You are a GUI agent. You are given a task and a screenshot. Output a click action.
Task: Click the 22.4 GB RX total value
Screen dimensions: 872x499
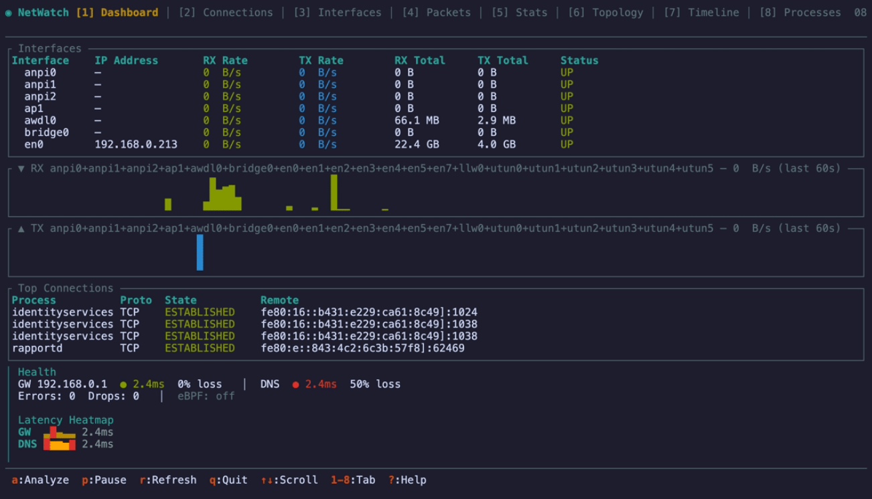(417, 145)
